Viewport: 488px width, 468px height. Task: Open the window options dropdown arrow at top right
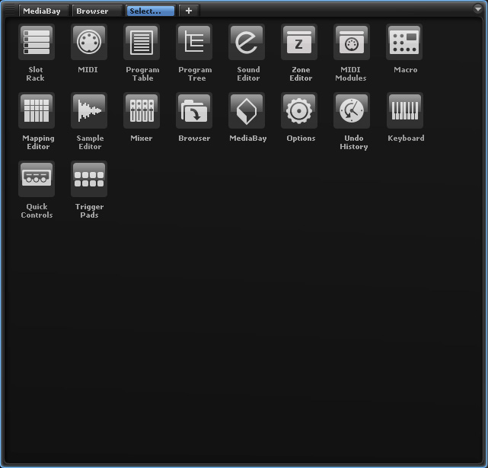click(x=477, y=10)
